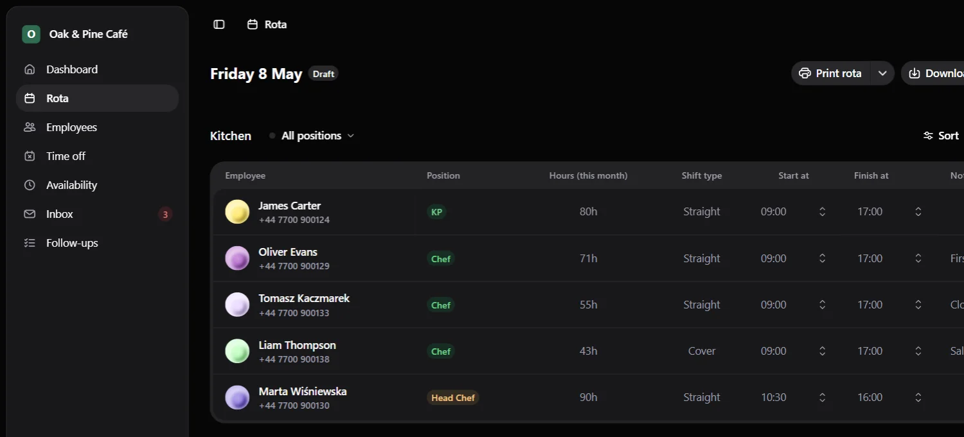
Task: Click the Print rota button
Action: (830, 73)
